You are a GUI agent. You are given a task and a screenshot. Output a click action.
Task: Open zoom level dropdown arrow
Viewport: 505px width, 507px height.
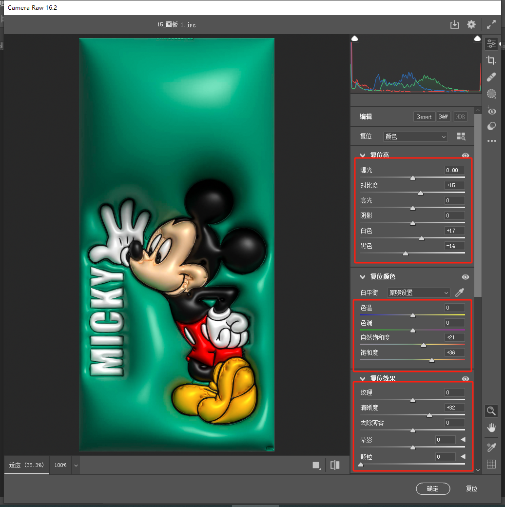click(76, 465)
